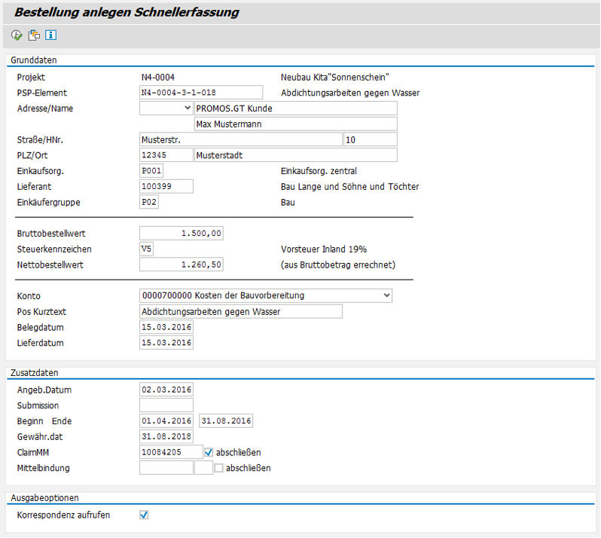This screenshot has height=538, width=601.
Task: Focus the Lieferant number field
Action: (166, 186)
